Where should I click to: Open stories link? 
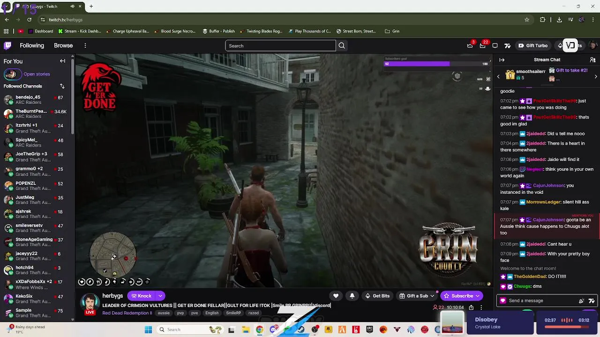[x=37, y=74]
